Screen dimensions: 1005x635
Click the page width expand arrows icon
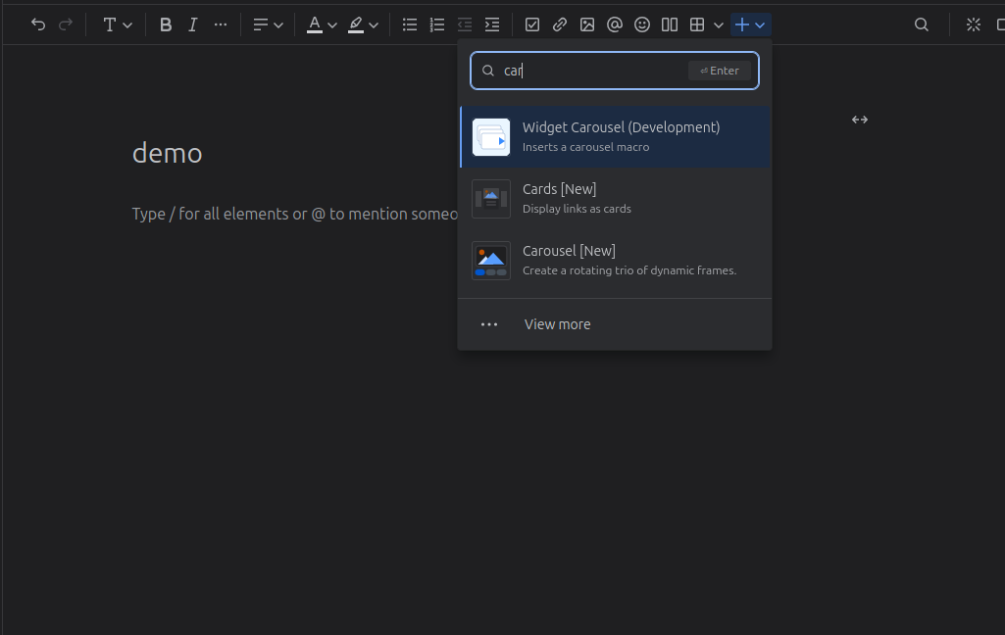(860, 120)
